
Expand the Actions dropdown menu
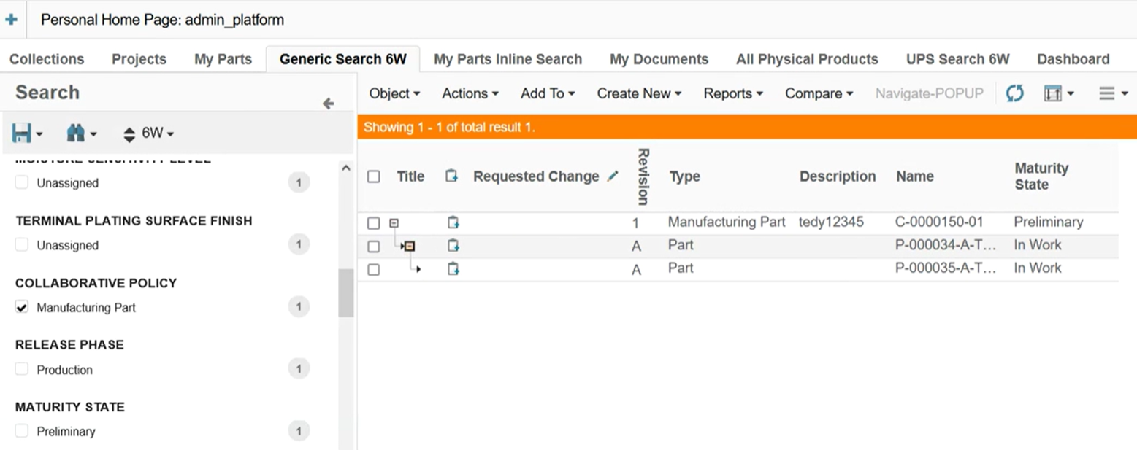pos(470,93)
